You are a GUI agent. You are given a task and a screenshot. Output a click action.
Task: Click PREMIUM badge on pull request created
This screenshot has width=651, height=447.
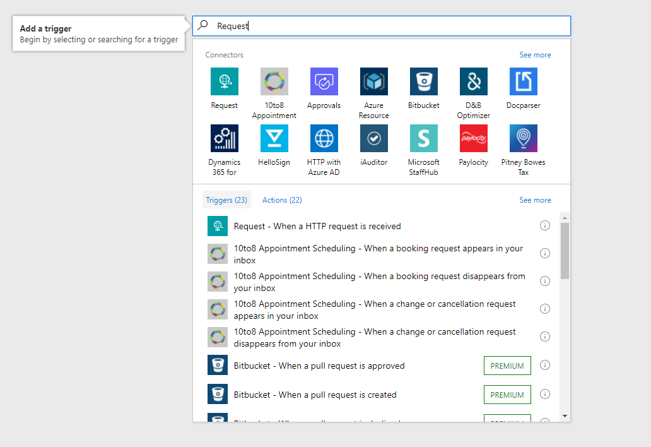[507, 395]
